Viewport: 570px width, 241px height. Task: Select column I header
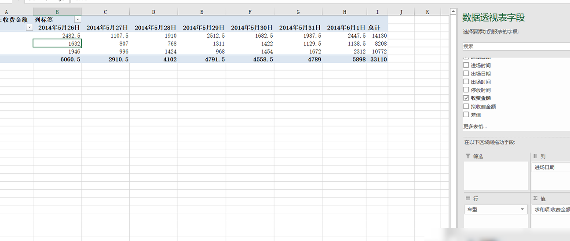pos(377,12)
